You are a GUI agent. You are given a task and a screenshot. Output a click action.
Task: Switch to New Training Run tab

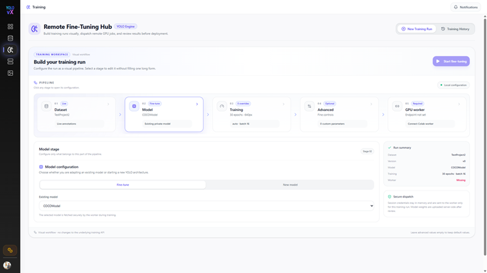417,29
